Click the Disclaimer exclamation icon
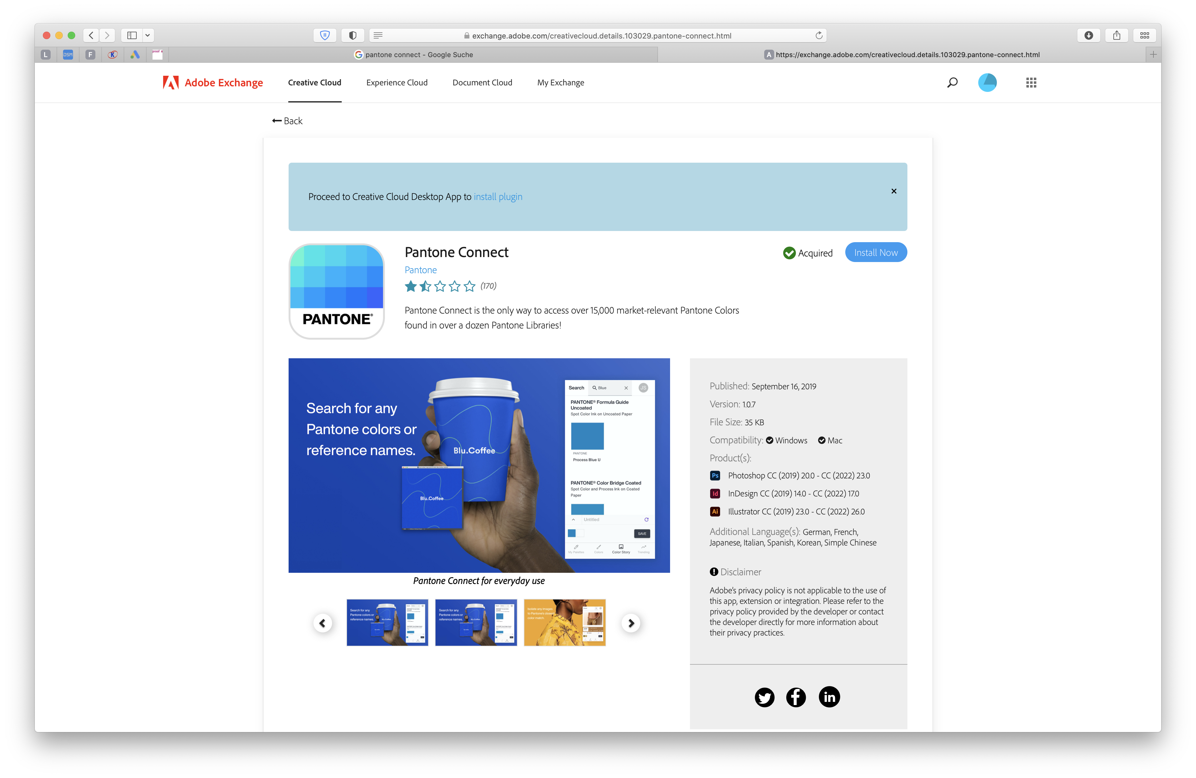Screen dimensions: 1196x778 [714, 572]
